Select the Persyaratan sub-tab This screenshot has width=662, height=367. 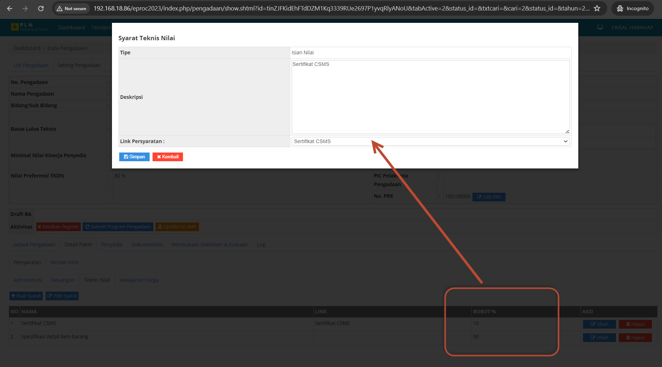[x=27, y=262]
